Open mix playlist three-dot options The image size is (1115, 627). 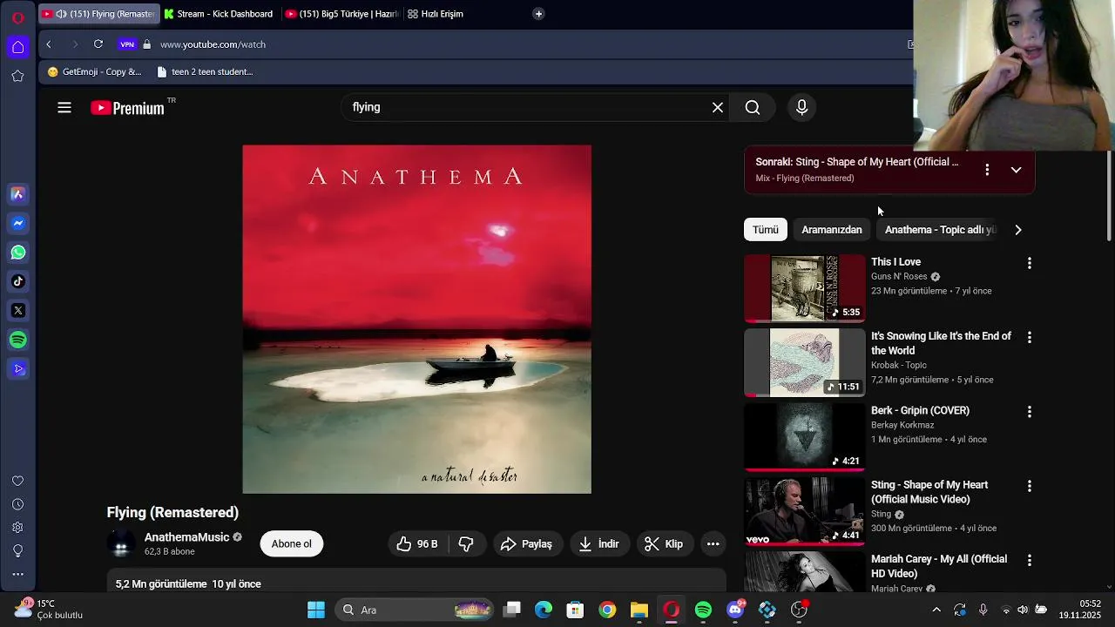[x=987, y=170]
